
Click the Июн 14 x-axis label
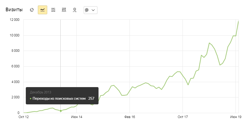coord(76,117)
